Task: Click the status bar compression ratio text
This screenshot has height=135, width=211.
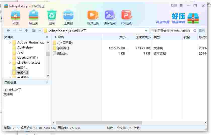Action: (x=69, y=128)
